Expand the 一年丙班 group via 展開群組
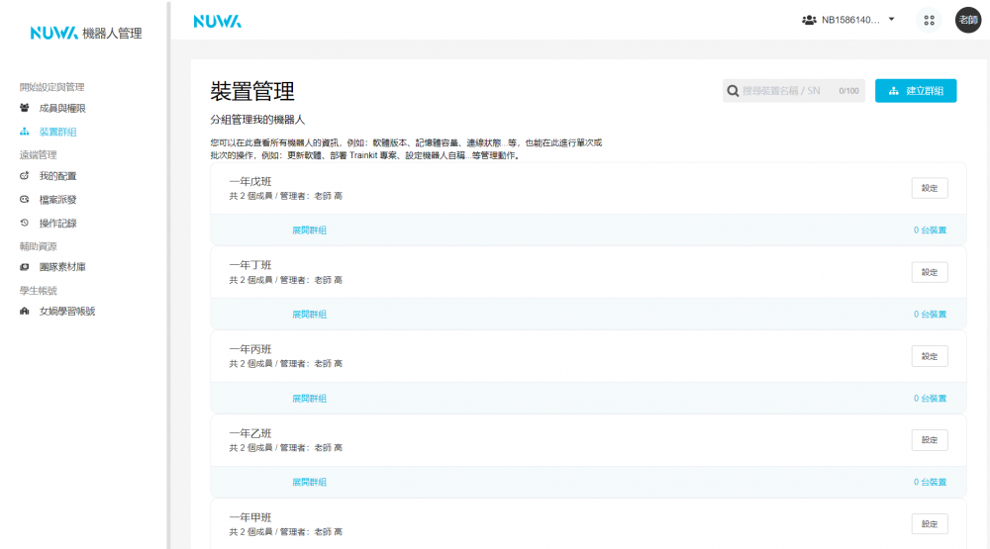This screenshot has height=549, width=990. [309, 399]
